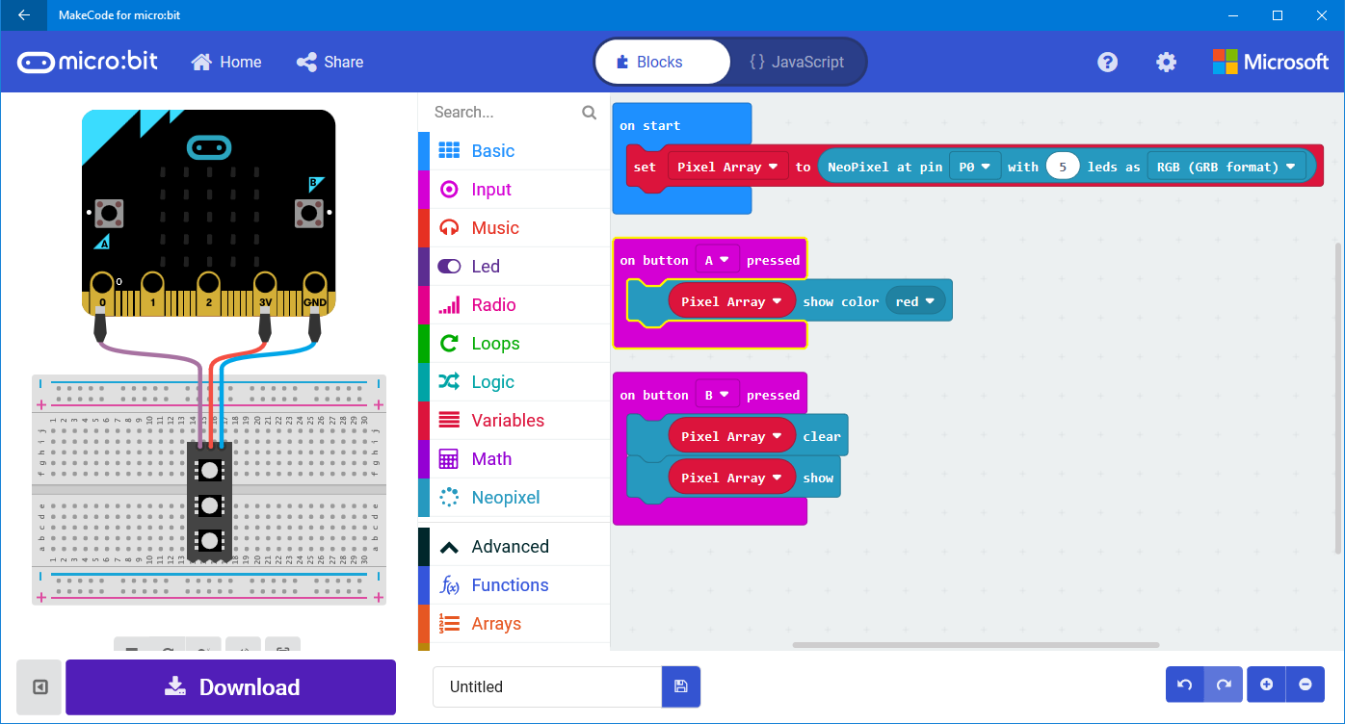Click the Loops category icon
The image size is (1345, 724).
[449, 343]
